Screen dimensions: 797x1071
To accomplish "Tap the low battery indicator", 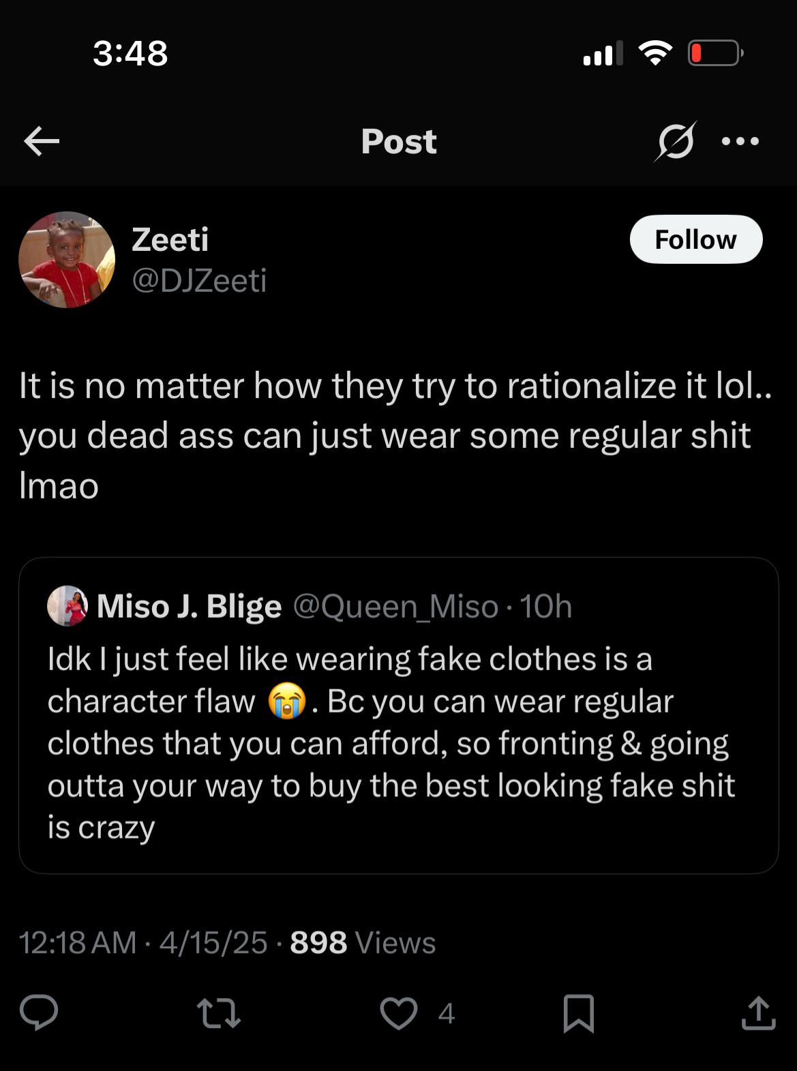I will point(715,52).
